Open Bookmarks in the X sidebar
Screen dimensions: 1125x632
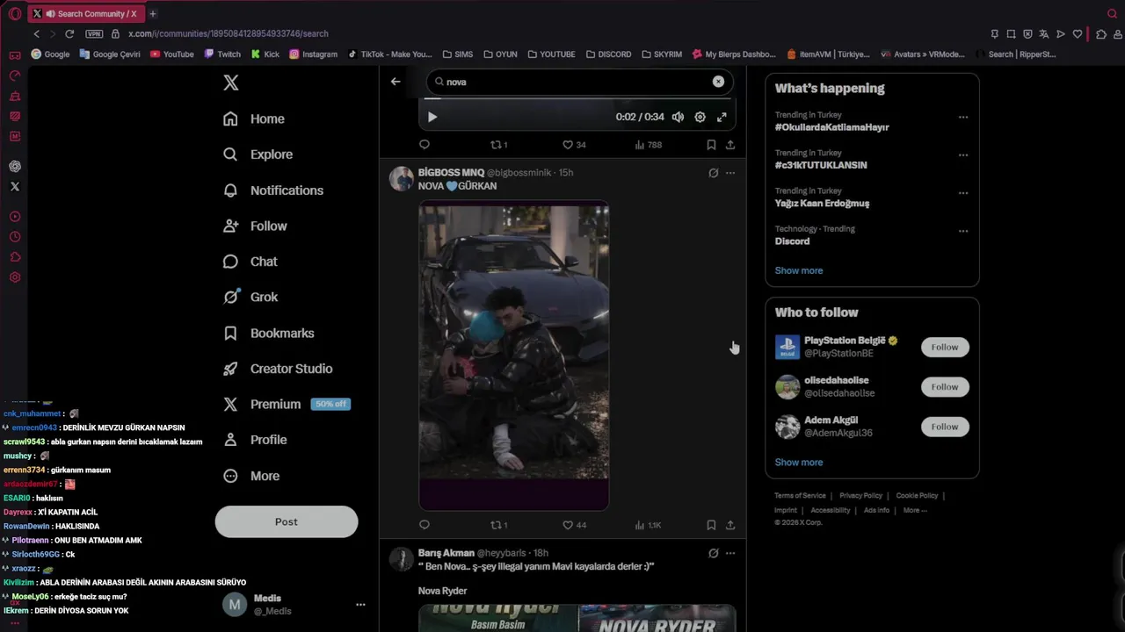point(269,333)
